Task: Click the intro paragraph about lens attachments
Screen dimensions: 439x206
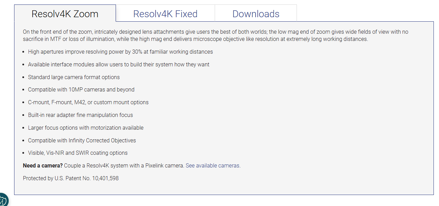Action: click(x=216, y=35)
